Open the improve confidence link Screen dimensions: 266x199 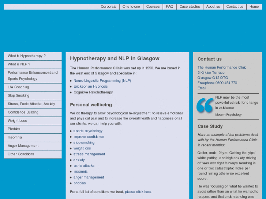89,137
